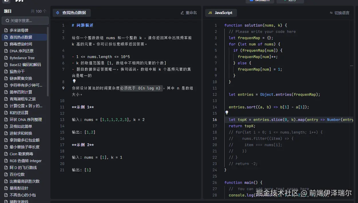Click the magnifier icon in the keyword search box
358x203 pixels.
pyautogui.click(x=7, y=21)
